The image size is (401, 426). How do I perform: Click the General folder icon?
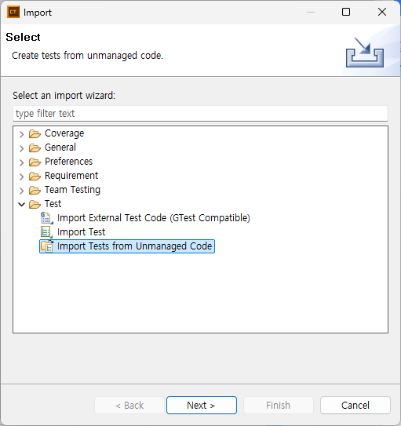click(35, 147)
